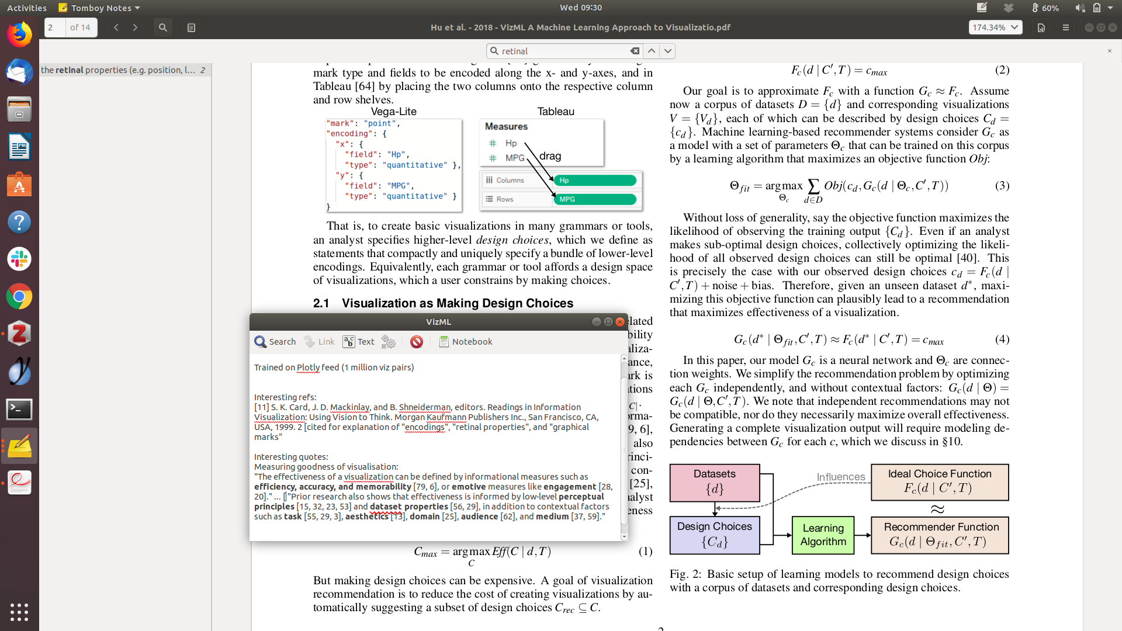
Task: Click the annotations clipboard button in header
Action: pyautogui.click(x=191, y=27)
